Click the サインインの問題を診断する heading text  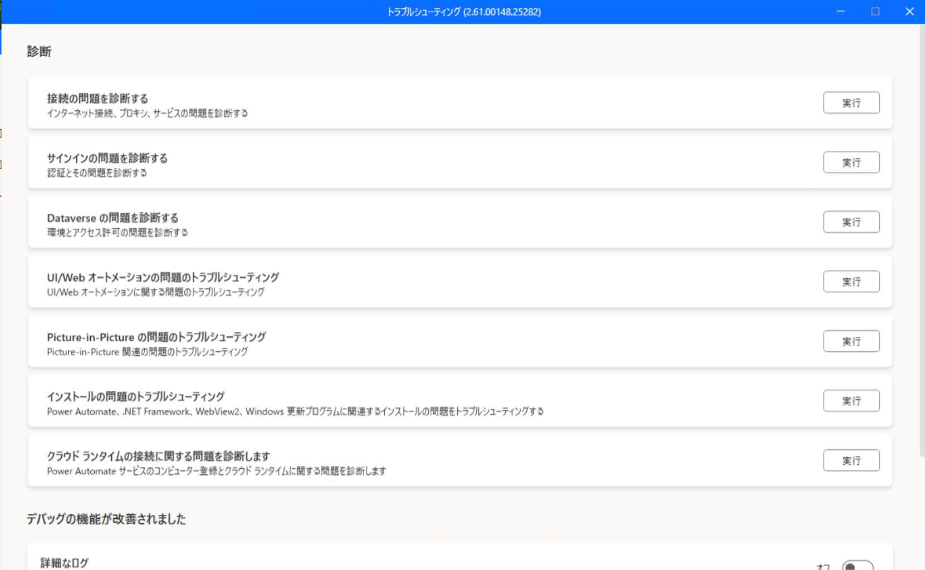pyautogui.click(x=107, y=158)
